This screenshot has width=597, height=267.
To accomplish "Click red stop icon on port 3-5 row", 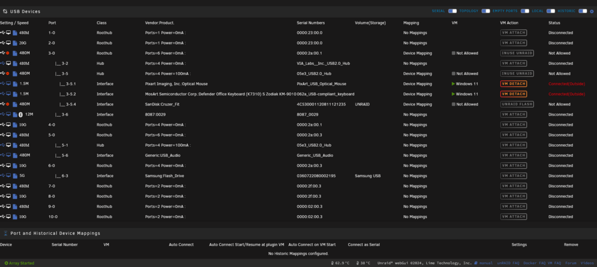I will point(8,73).
